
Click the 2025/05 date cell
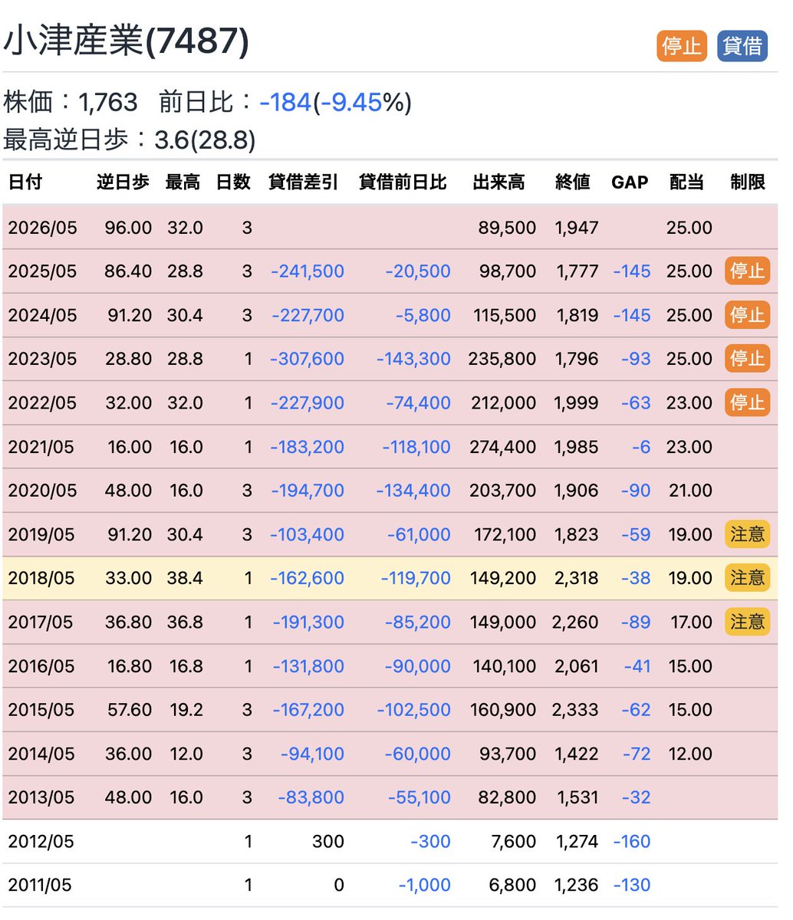coord(42,271)
